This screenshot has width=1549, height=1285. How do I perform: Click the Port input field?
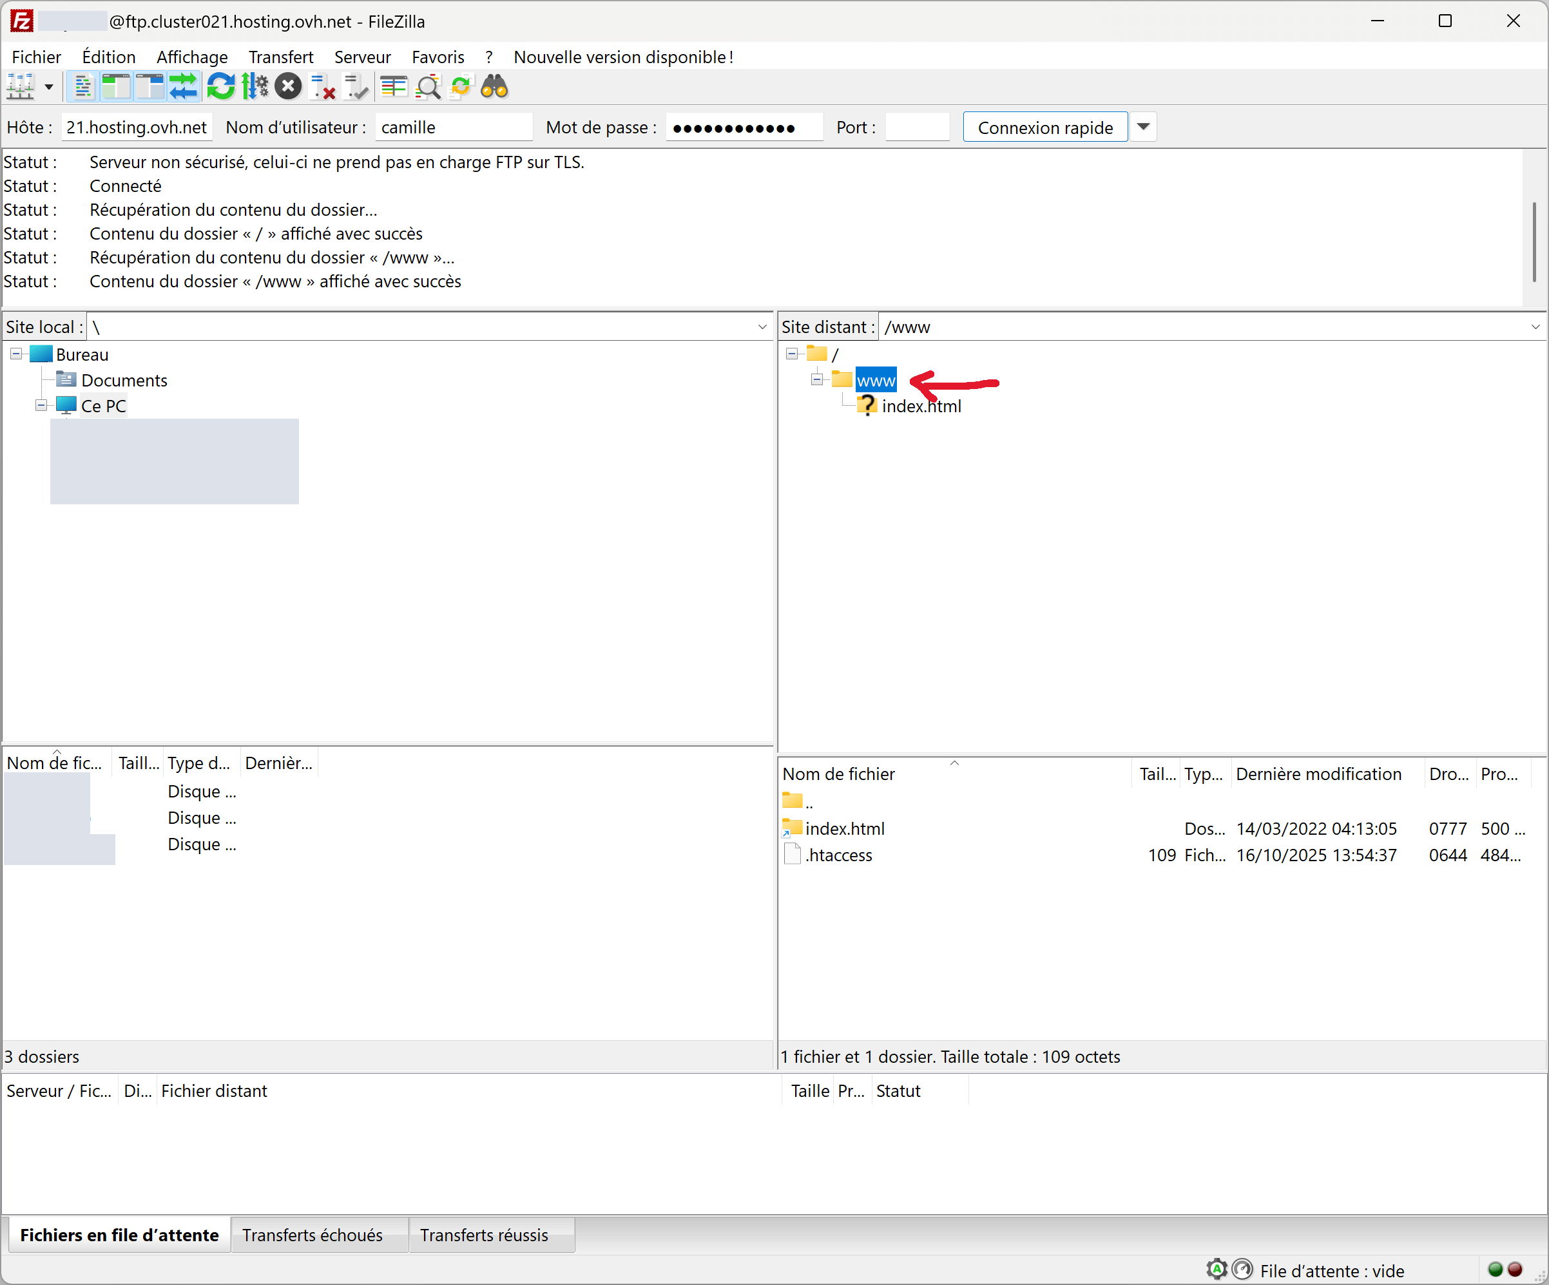917,127
